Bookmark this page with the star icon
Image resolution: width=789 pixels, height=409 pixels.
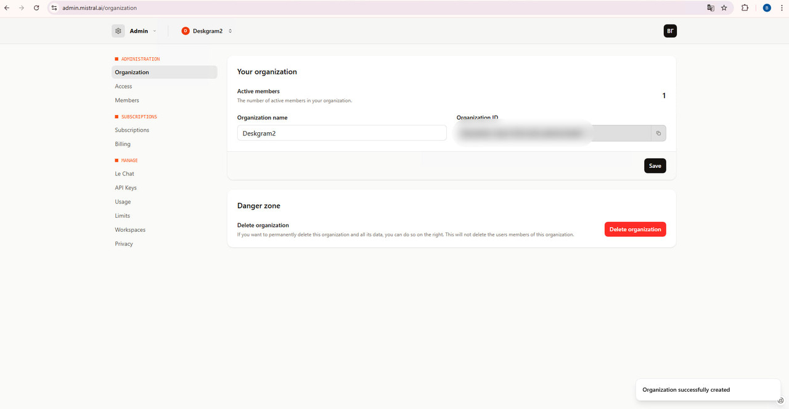724,8
